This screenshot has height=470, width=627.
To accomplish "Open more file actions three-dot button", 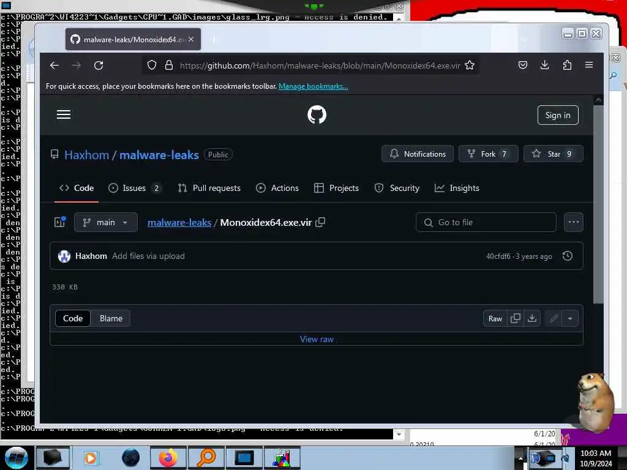I will point(573,222).
